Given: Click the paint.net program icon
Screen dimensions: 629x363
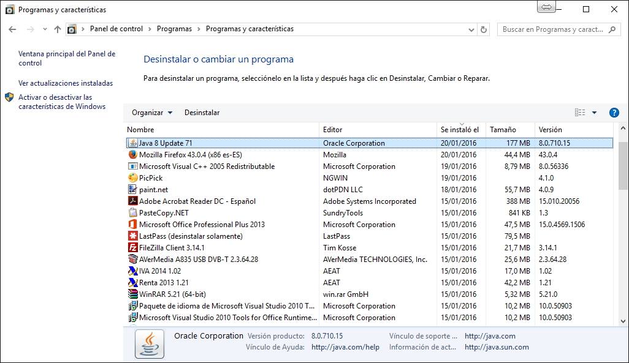Looking at the screenshot, I should tap(133, 189).
